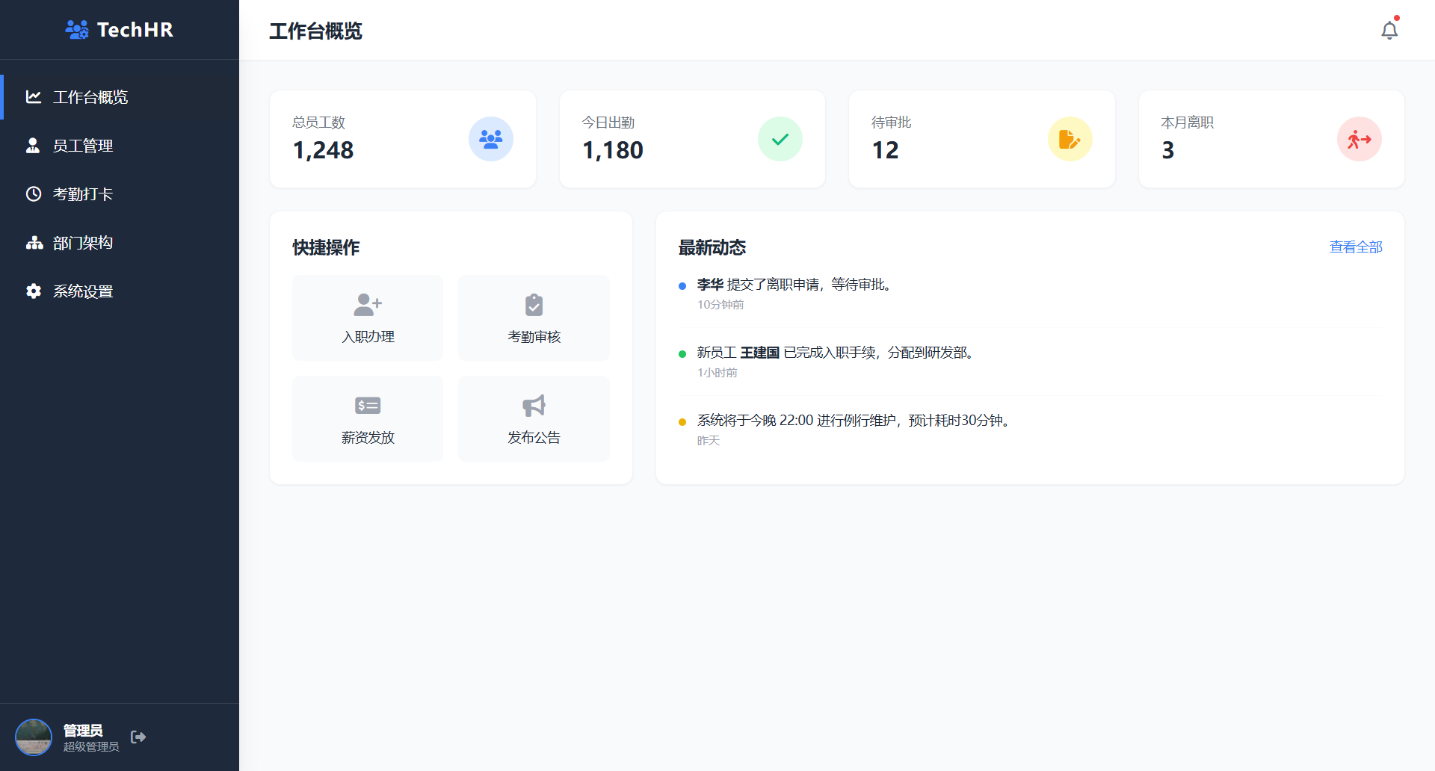Open the notification bell
Image resolution: width=1435 pixels, height=771 pixels.
(1389, 30)
